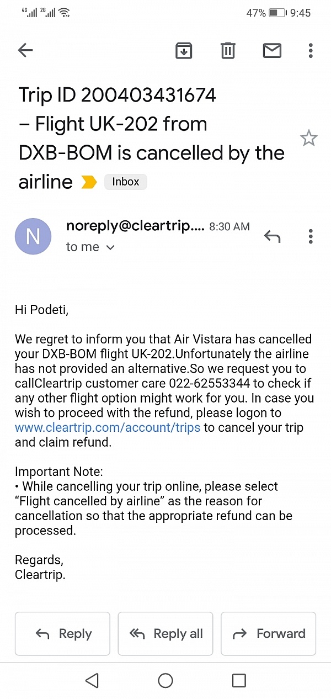This screenshot has height=699, width=331.
Task: Open message options menu beside reply arrow
Action: pos(311,237)
